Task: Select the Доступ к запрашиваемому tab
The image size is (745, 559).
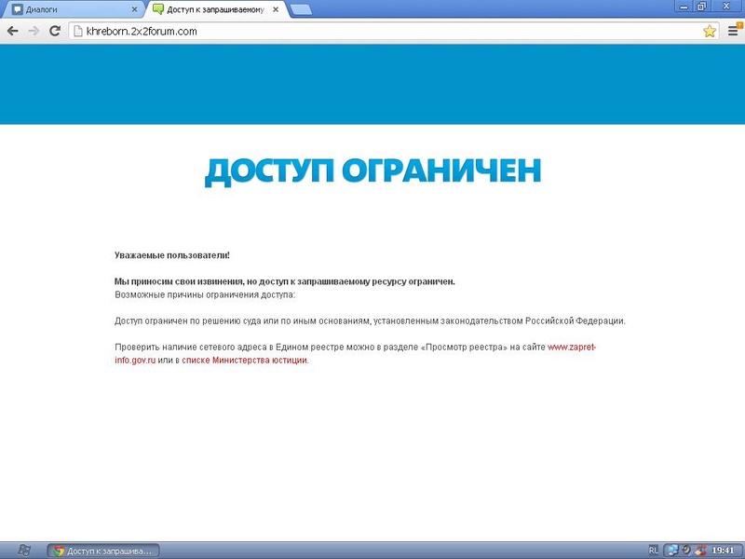Action: [216, 9]
